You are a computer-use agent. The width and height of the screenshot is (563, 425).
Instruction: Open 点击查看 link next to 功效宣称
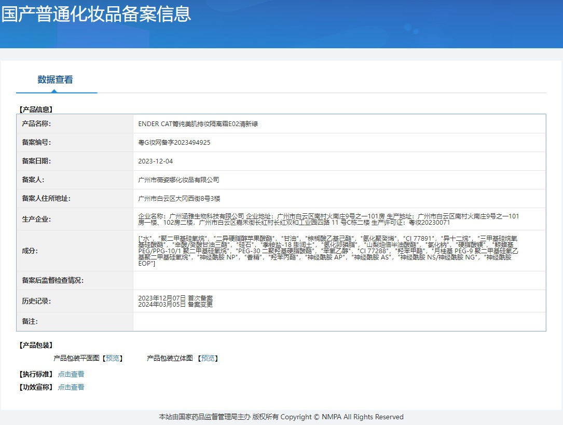71,387
